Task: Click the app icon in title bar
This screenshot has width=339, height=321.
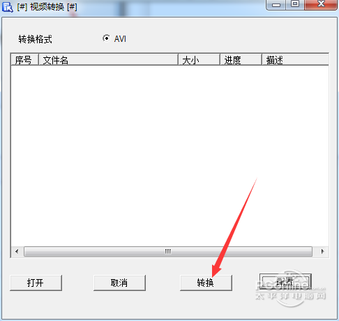Action: (x=8, y=7)
